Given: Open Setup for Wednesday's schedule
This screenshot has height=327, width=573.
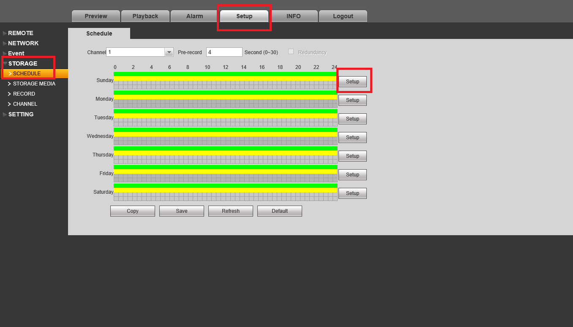Looking at the screenshot, I should [352, 137].
